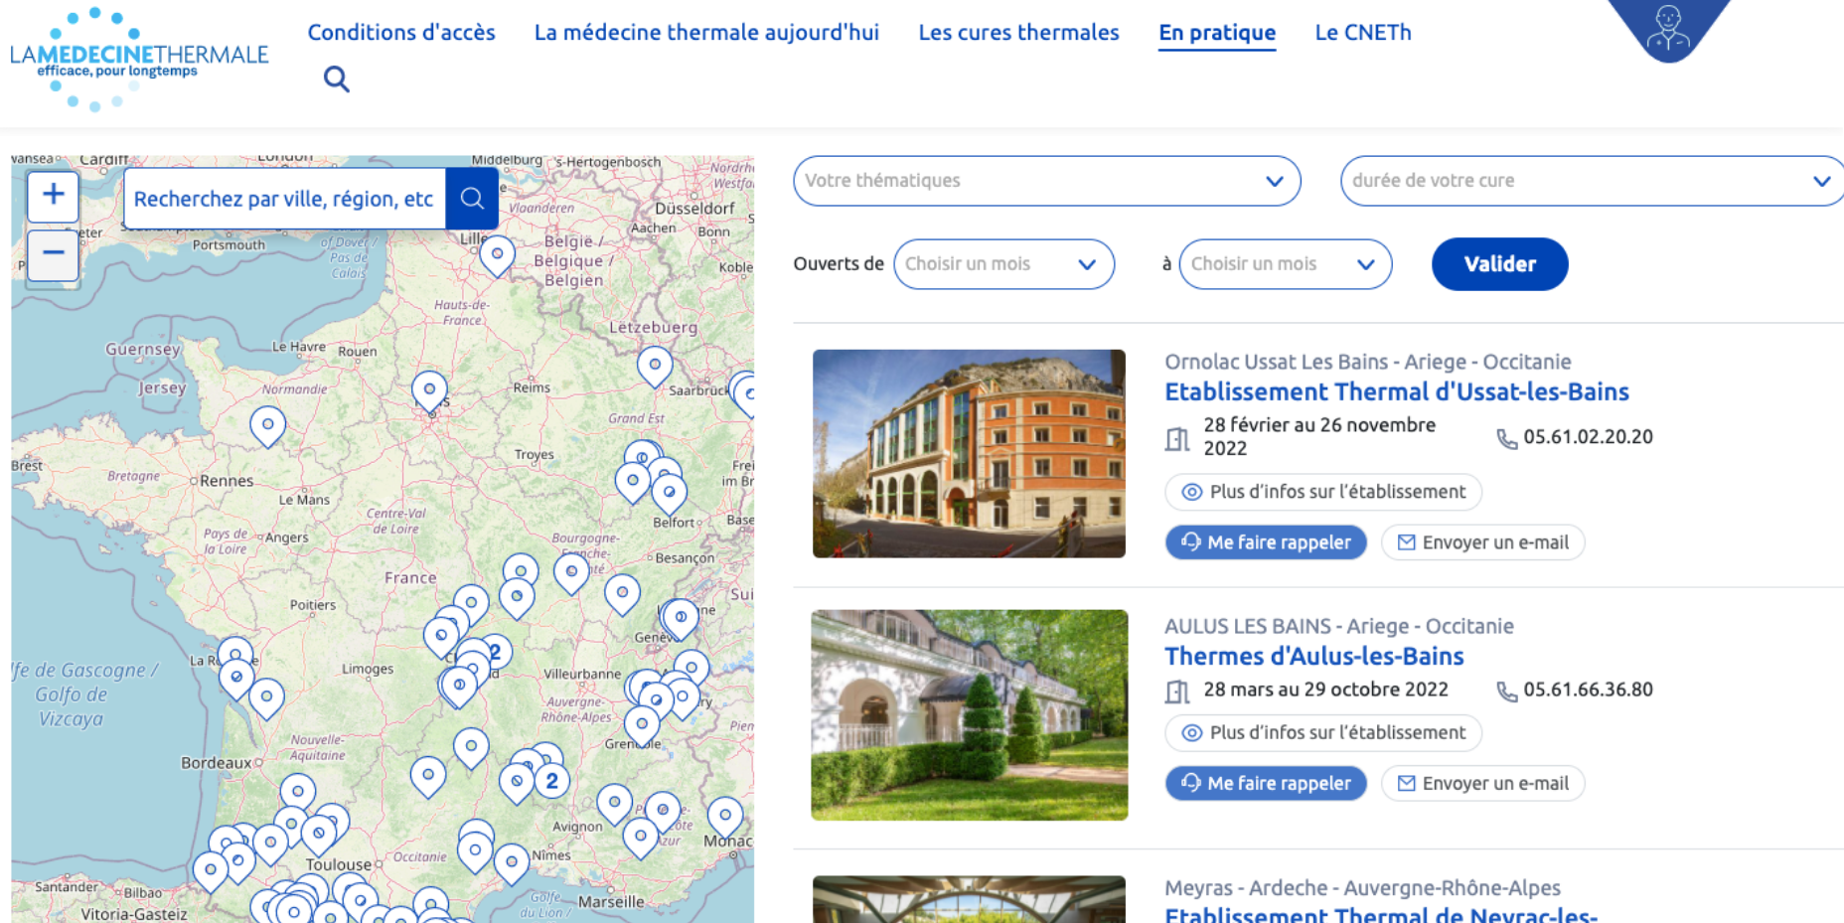Click the map pin near Nîmes

pyautogui.click(x=512, y=863)
